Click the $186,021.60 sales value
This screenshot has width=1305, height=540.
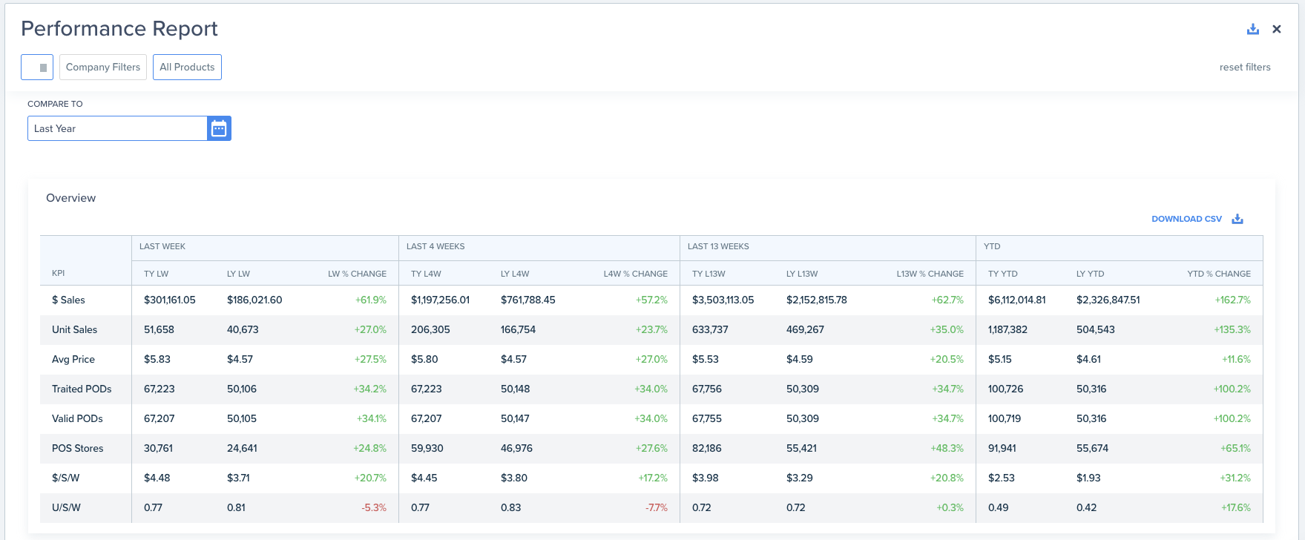(254, 300)
